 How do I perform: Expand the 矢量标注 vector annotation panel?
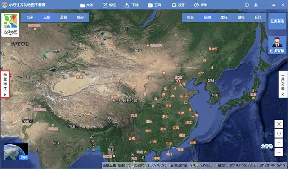(x=5, y=84)
